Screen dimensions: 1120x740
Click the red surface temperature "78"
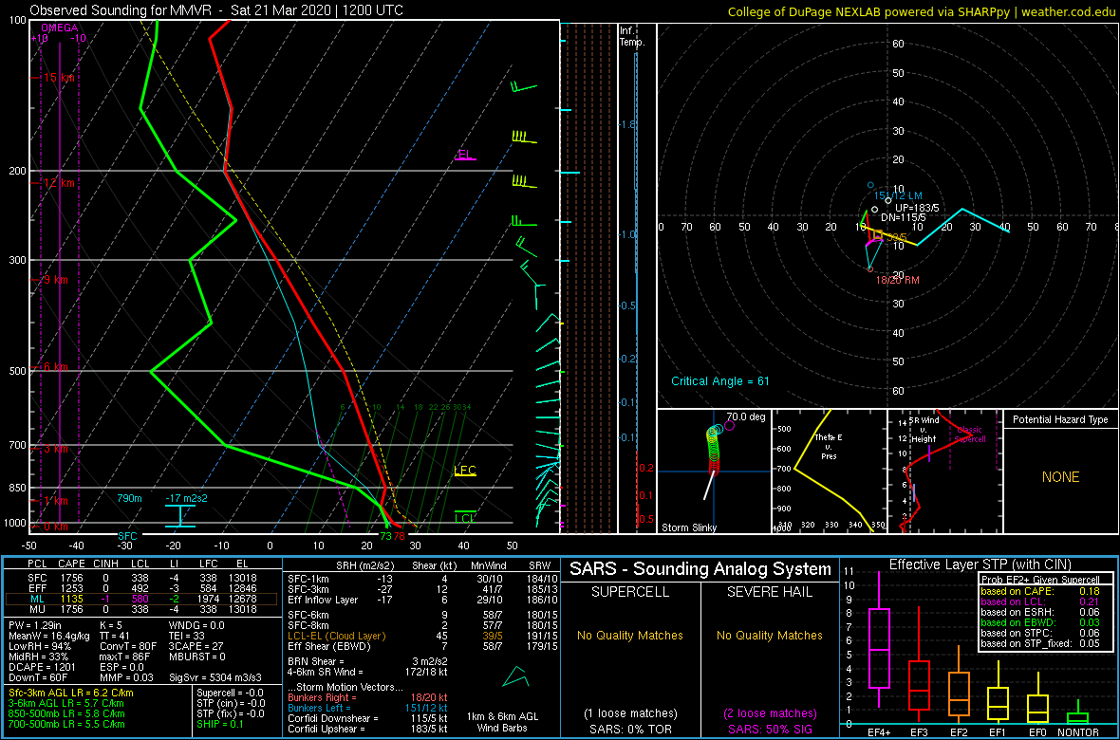tap(400, 536)
